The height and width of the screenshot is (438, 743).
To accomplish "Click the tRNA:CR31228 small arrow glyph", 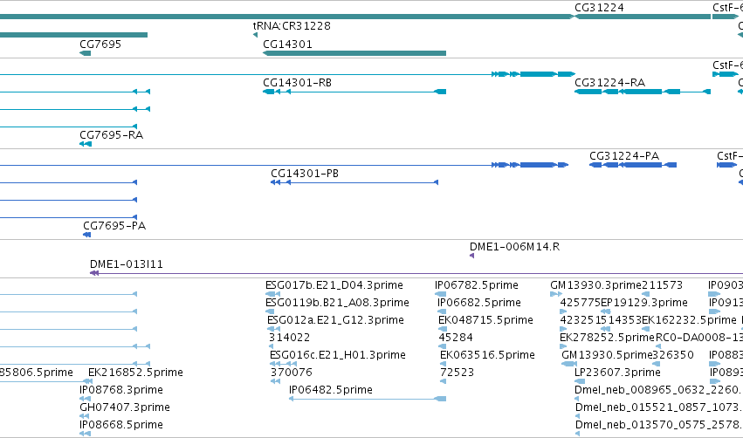I will 256,35.
